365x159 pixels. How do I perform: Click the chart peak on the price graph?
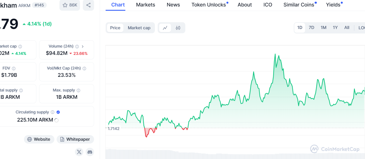pos(275,54)
